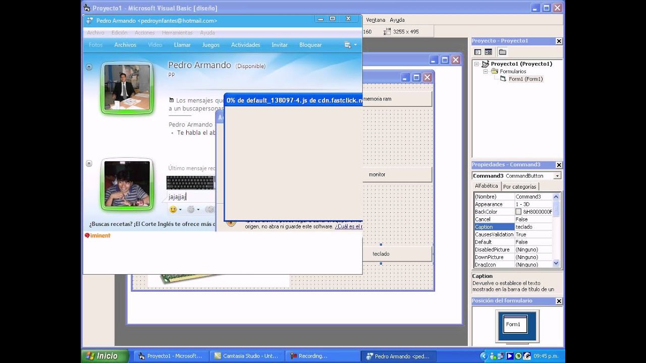This screenshot has height=363, width=646.
Task: Open Acciones menu in Messenger window
Action: 145,33
